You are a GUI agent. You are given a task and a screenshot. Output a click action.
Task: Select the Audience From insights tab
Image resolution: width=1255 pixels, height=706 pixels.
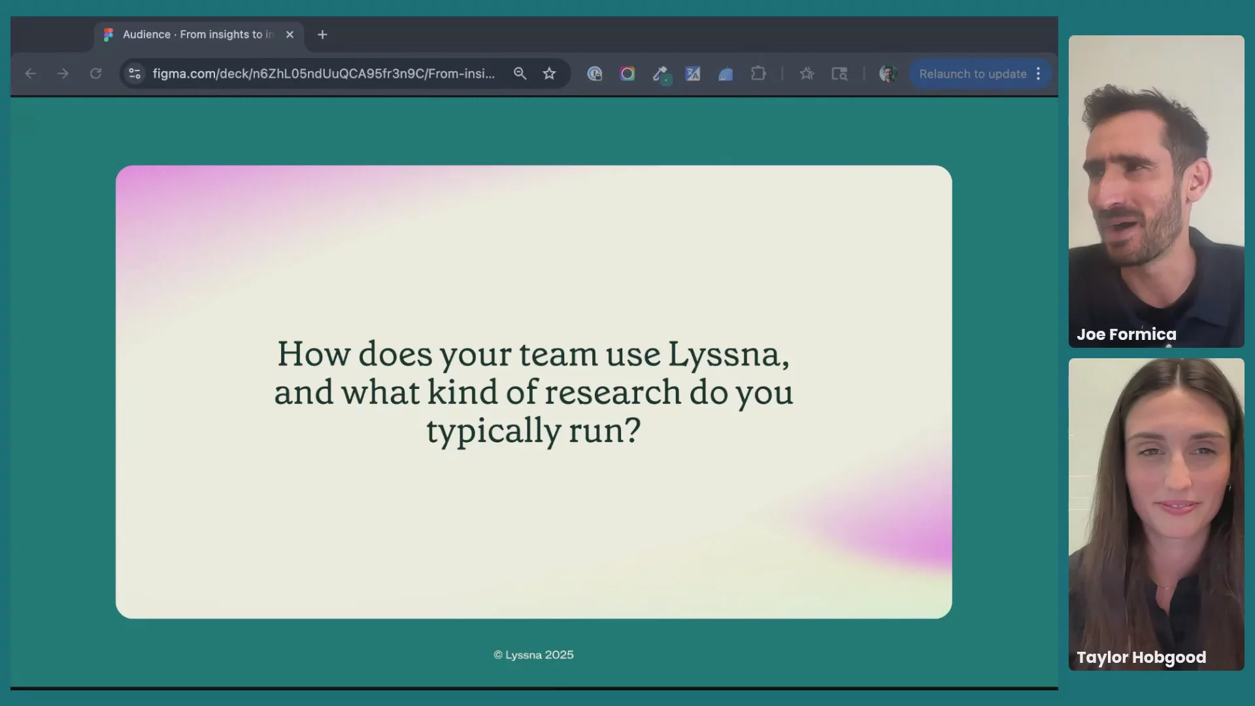(x=198, y=35)
